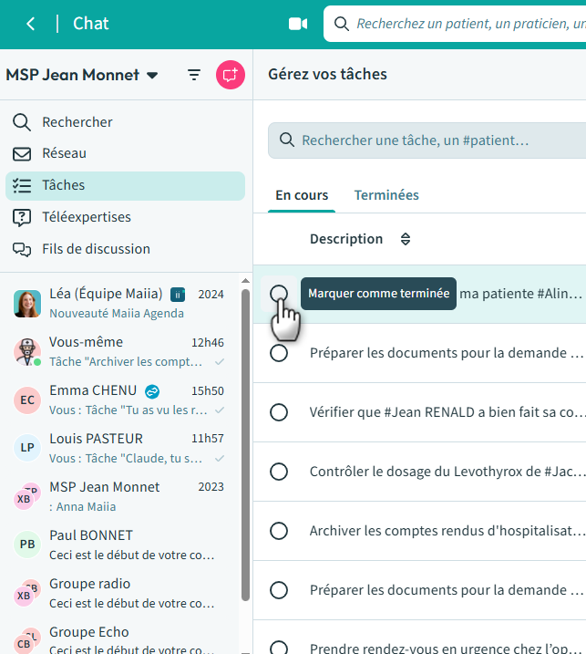Select the En cours tab

pyautogui.click(x=302, y=195)
